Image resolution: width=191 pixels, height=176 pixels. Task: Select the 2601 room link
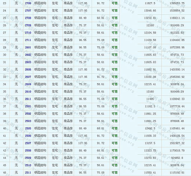[28, 47]
